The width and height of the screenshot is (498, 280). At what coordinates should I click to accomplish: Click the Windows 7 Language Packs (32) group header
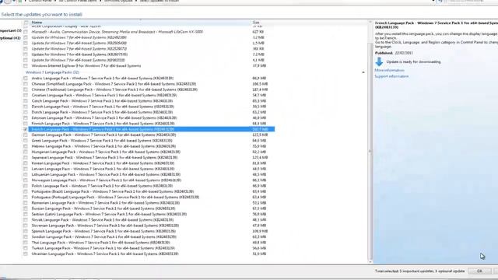click(52, 72)
